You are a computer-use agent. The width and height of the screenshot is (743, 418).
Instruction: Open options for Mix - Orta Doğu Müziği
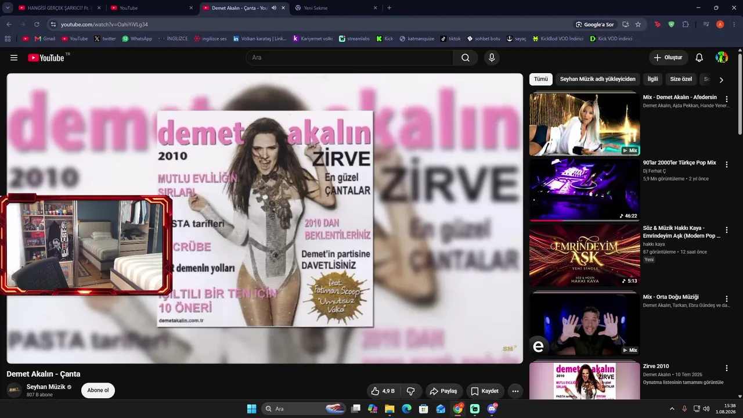click(726, 299)
